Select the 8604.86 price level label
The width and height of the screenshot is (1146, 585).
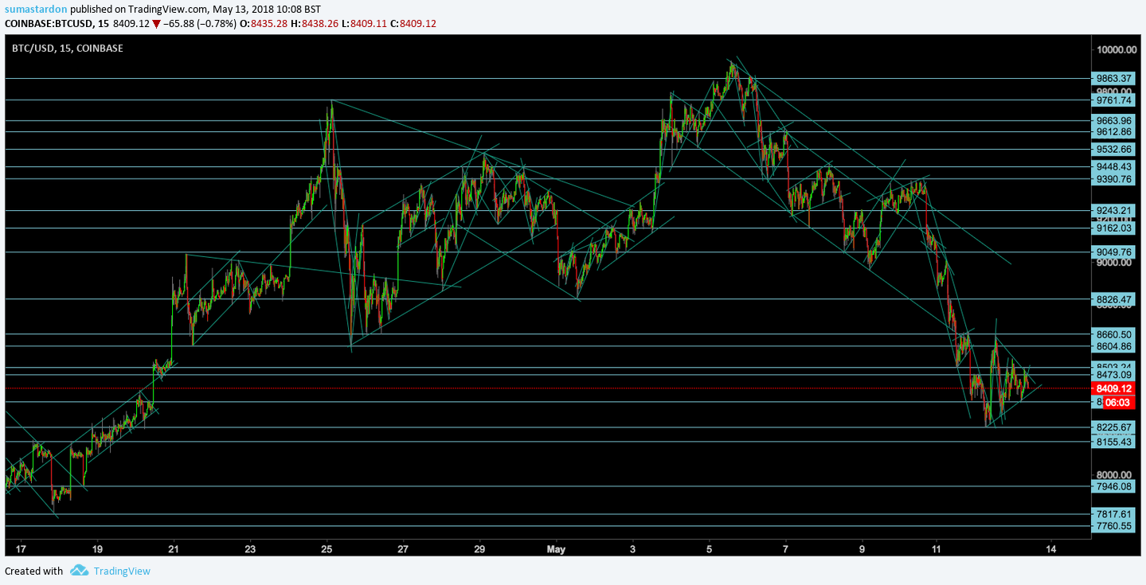click(x=1114, y=347)
